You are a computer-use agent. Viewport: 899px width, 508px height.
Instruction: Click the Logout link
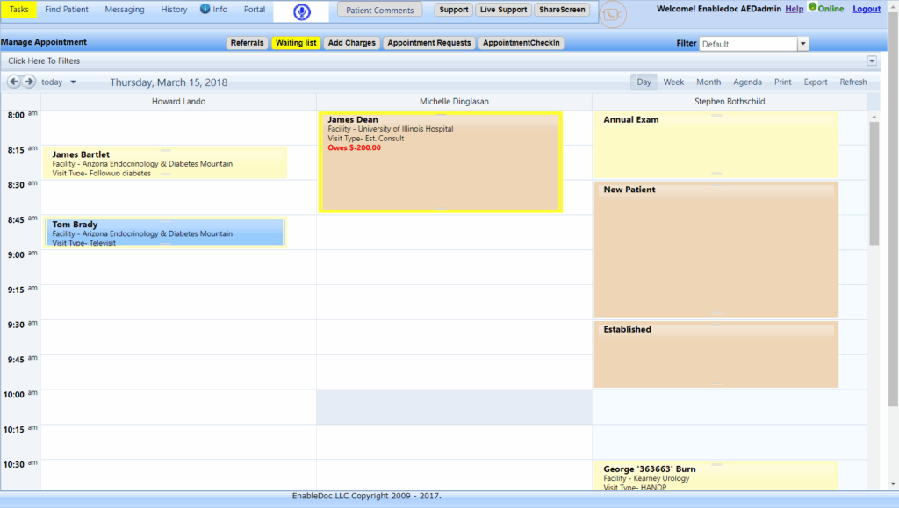tap(867, 9)
